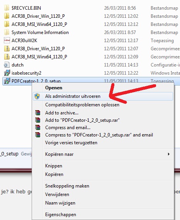
Task: Select the $RECYCLE.BIN folder icon
Action: pyautogui.click(x=7, y=8)
